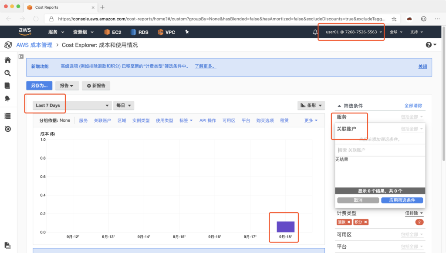Open the RDS service shortcut
This screenshot has height=253, width=446.
(139, 32)
